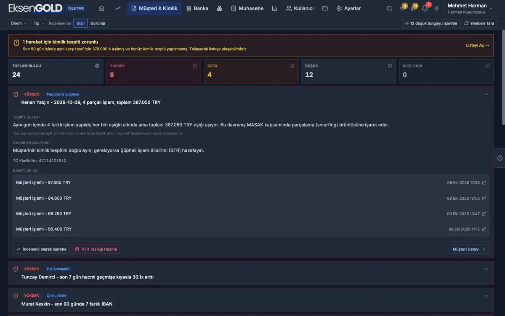Click the Toplam Bulgu summary card
505x316 pixels.
[x=56, y=71]
